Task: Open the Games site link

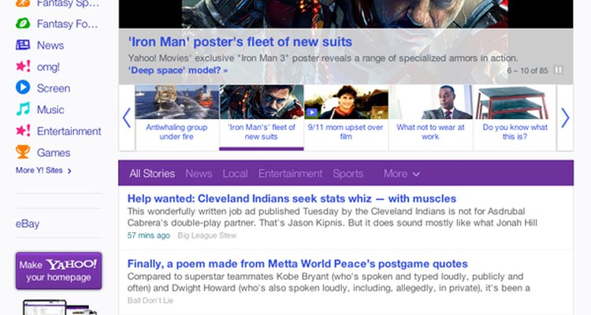Action: coord(54,153)
